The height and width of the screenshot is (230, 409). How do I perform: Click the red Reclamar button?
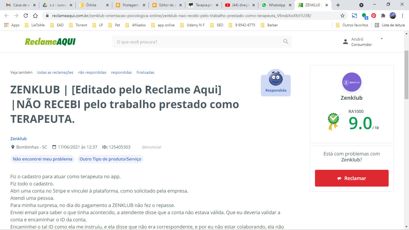[352, 178]
